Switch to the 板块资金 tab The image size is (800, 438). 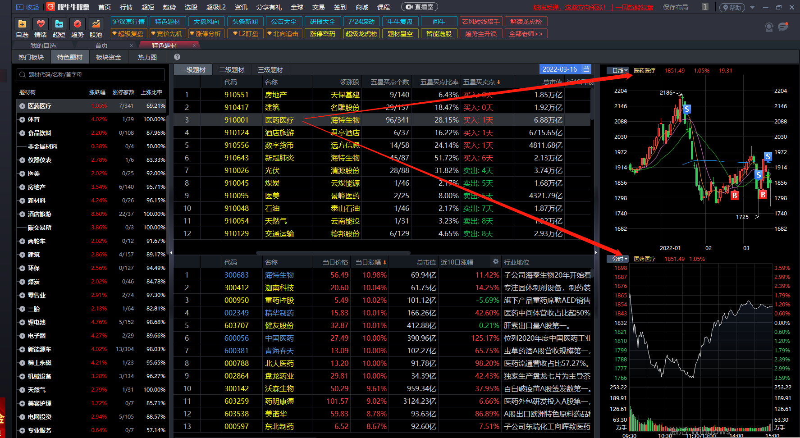pos(109,57)
